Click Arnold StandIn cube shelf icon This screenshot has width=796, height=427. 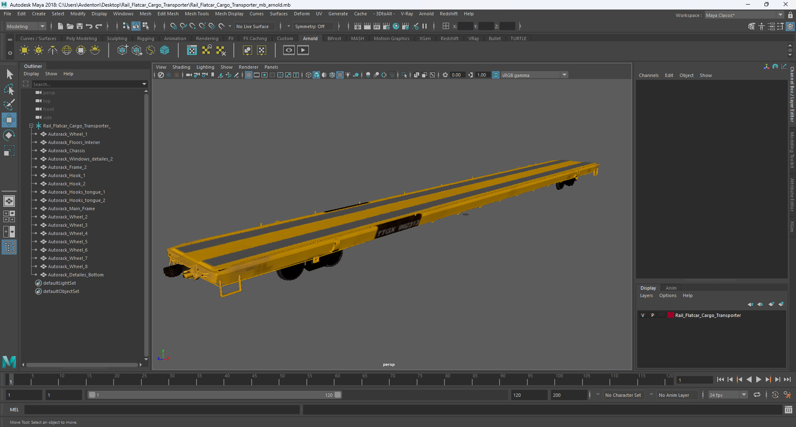coord(122,50)
